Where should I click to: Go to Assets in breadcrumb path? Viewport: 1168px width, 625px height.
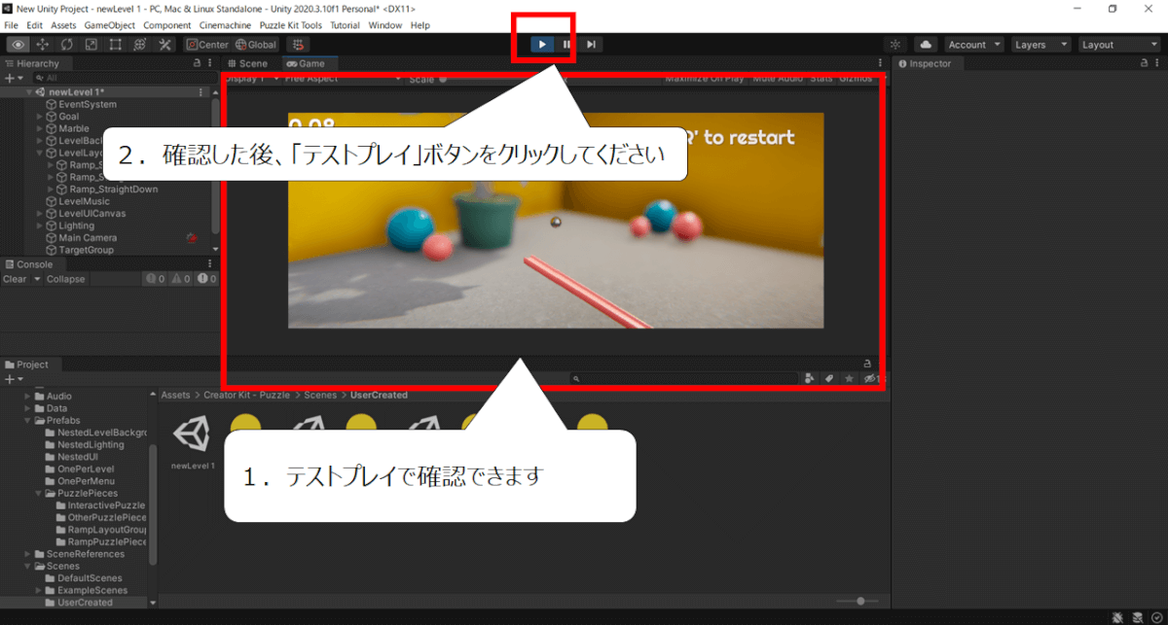(x=176, y=396)
